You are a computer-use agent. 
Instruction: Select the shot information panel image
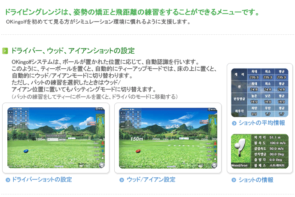260,152
